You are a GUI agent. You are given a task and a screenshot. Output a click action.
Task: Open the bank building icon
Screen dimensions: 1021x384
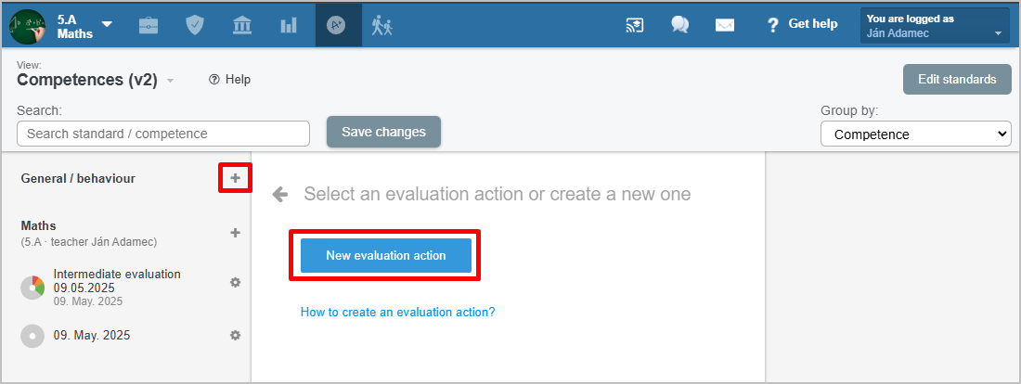coord(242,25)
